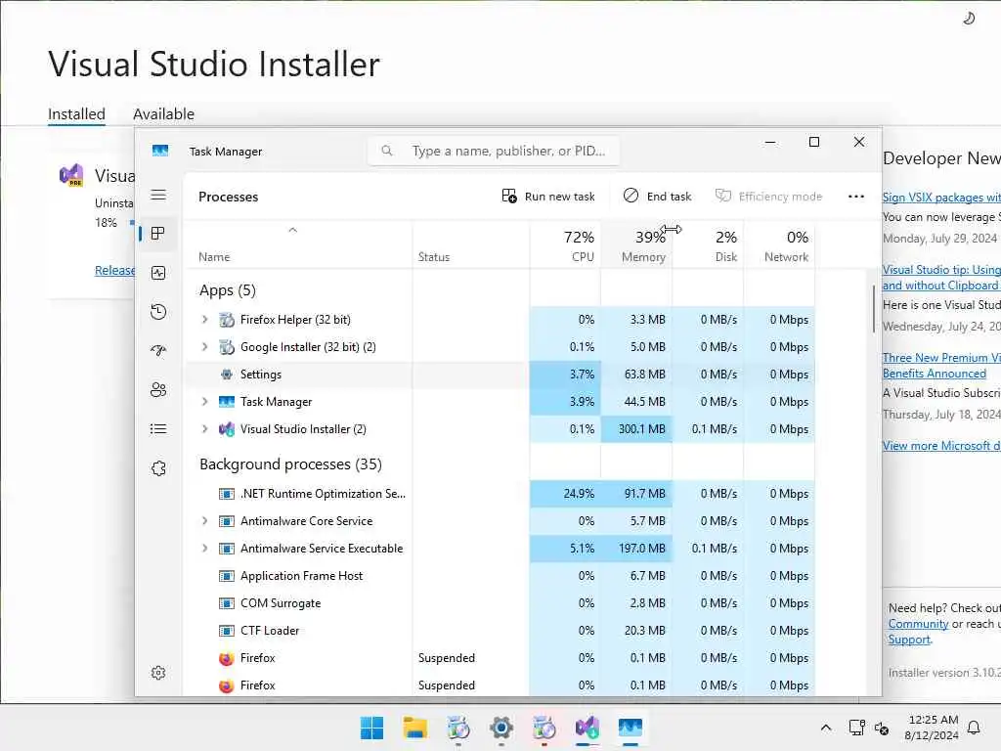Click the Task Manager vertical scrollbar
Image resolution: width=1001 pixels, height=751 pixels.
pos(873,309)
